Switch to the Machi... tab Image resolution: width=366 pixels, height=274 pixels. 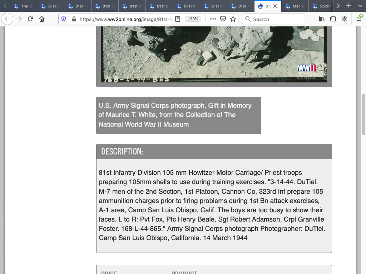295,6
